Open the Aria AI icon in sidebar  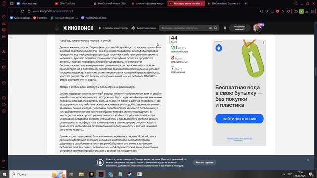point(4,51)
